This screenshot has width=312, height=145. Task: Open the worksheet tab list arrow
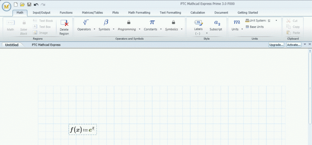[305, 44]
